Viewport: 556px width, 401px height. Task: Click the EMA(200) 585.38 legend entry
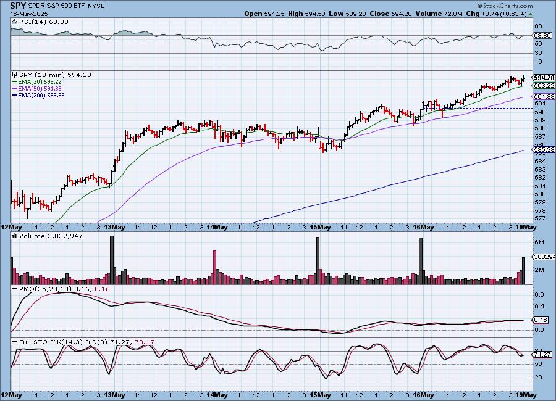tap(38, 95)
